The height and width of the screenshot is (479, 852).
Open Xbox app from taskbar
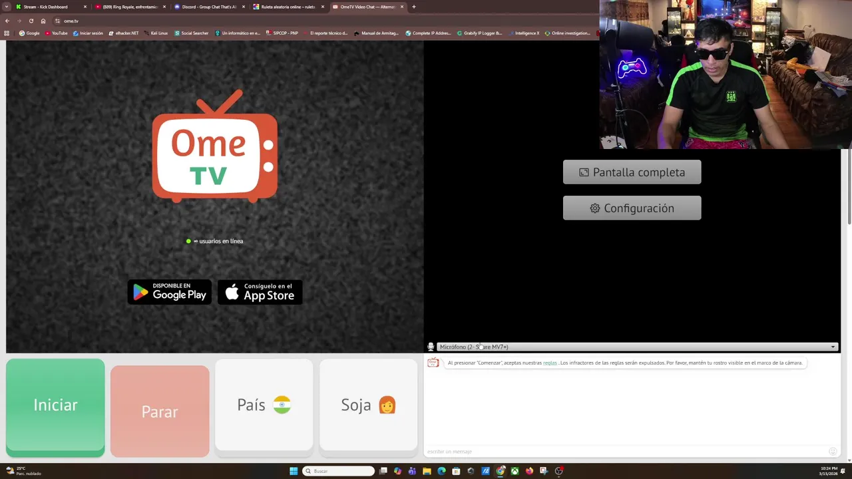(x=515, y=471)
